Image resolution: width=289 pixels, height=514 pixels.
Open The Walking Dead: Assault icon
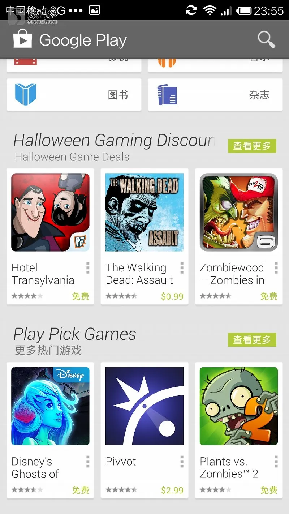click(x=144, y=212)
